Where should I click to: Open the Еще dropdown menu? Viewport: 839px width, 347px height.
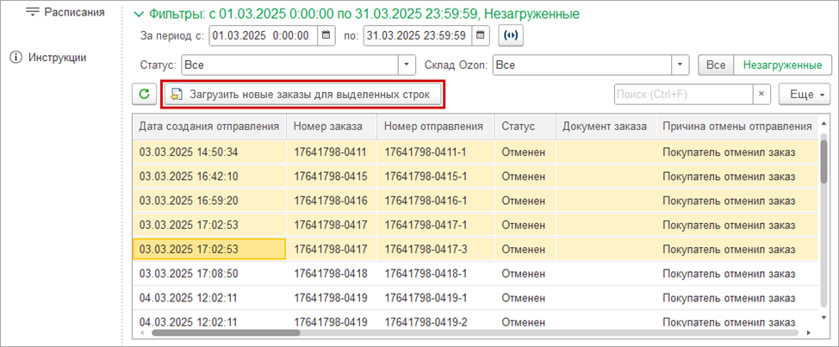click(805, 94)
